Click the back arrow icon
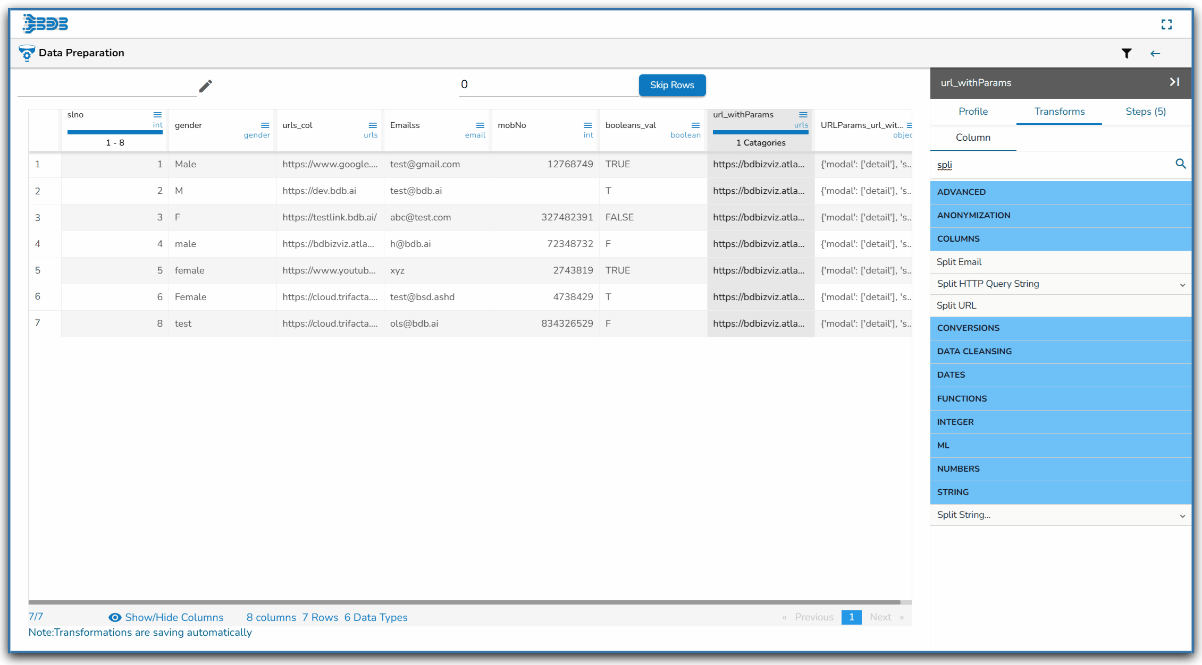The image size is (1202, 665). [x=1155, y=53]
